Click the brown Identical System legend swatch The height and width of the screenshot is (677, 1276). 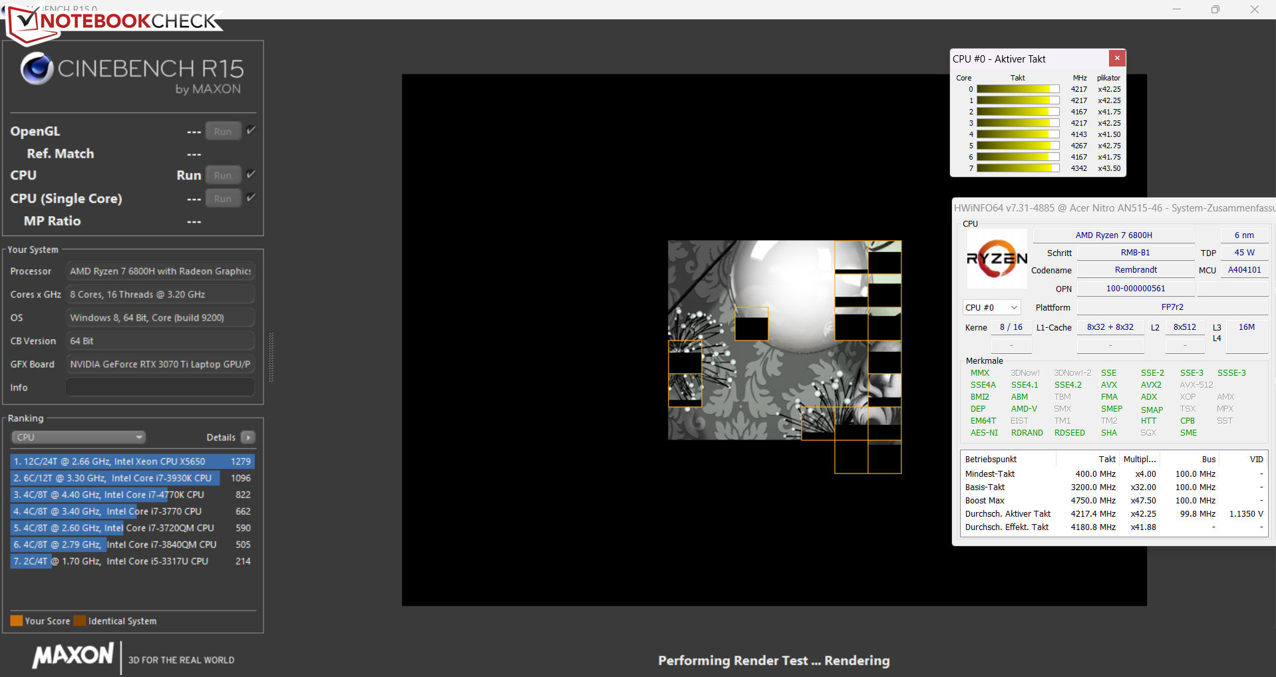pos(80,620)
